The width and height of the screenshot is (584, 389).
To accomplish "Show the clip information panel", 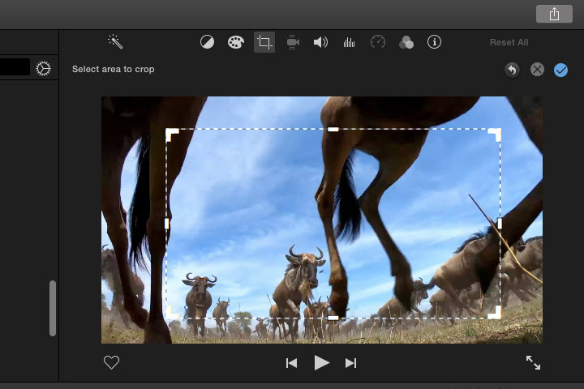I will (x=434, y=42).
